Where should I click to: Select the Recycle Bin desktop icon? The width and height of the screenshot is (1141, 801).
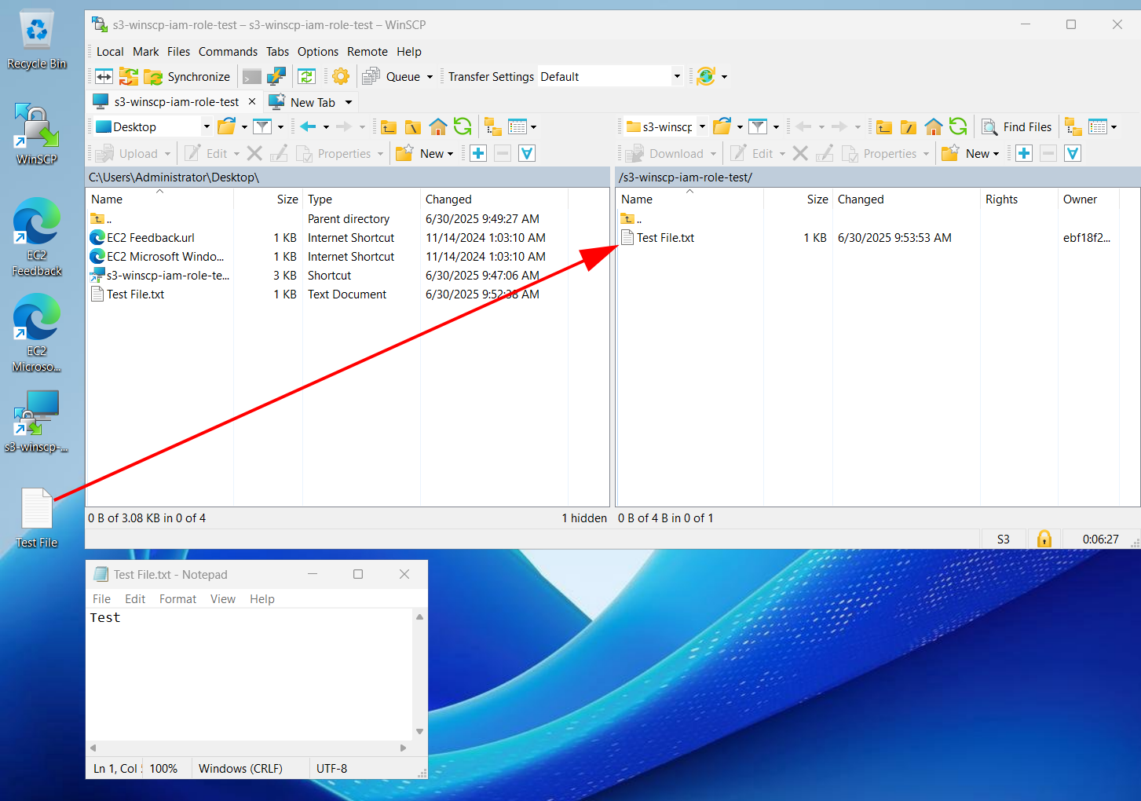pyautogui.click(x=37, y=40)
